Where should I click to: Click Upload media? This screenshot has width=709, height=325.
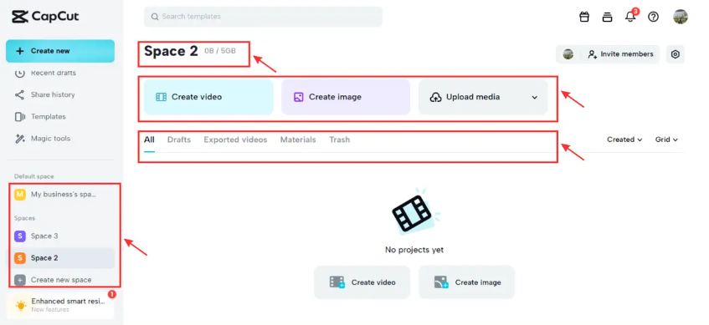pos(472,97)
